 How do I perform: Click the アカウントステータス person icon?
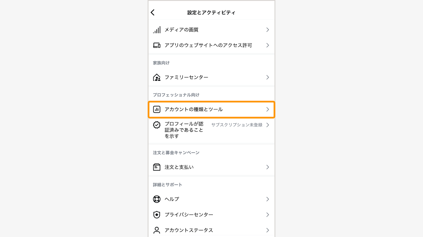(x=157, y=230)
